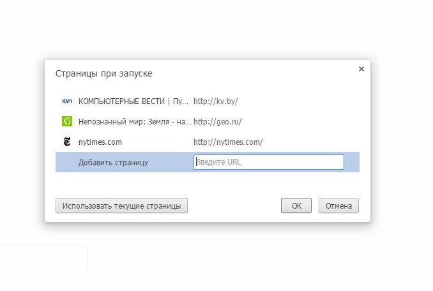Confirm startup pages with OK
This screenshot has height=291, width=433.
296,205
